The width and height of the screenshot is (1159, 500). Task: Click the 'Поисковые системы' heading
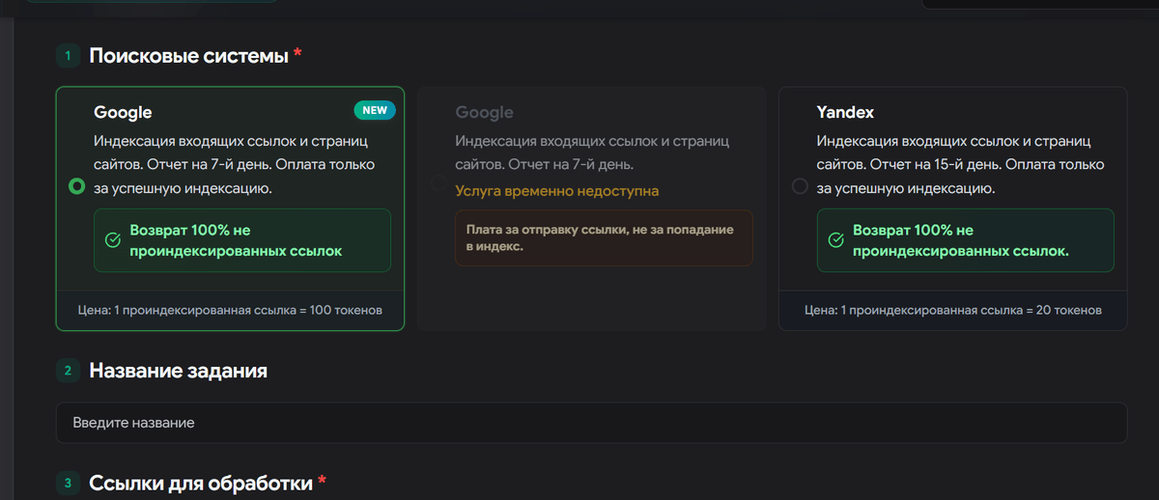click(x=188, y=56)
